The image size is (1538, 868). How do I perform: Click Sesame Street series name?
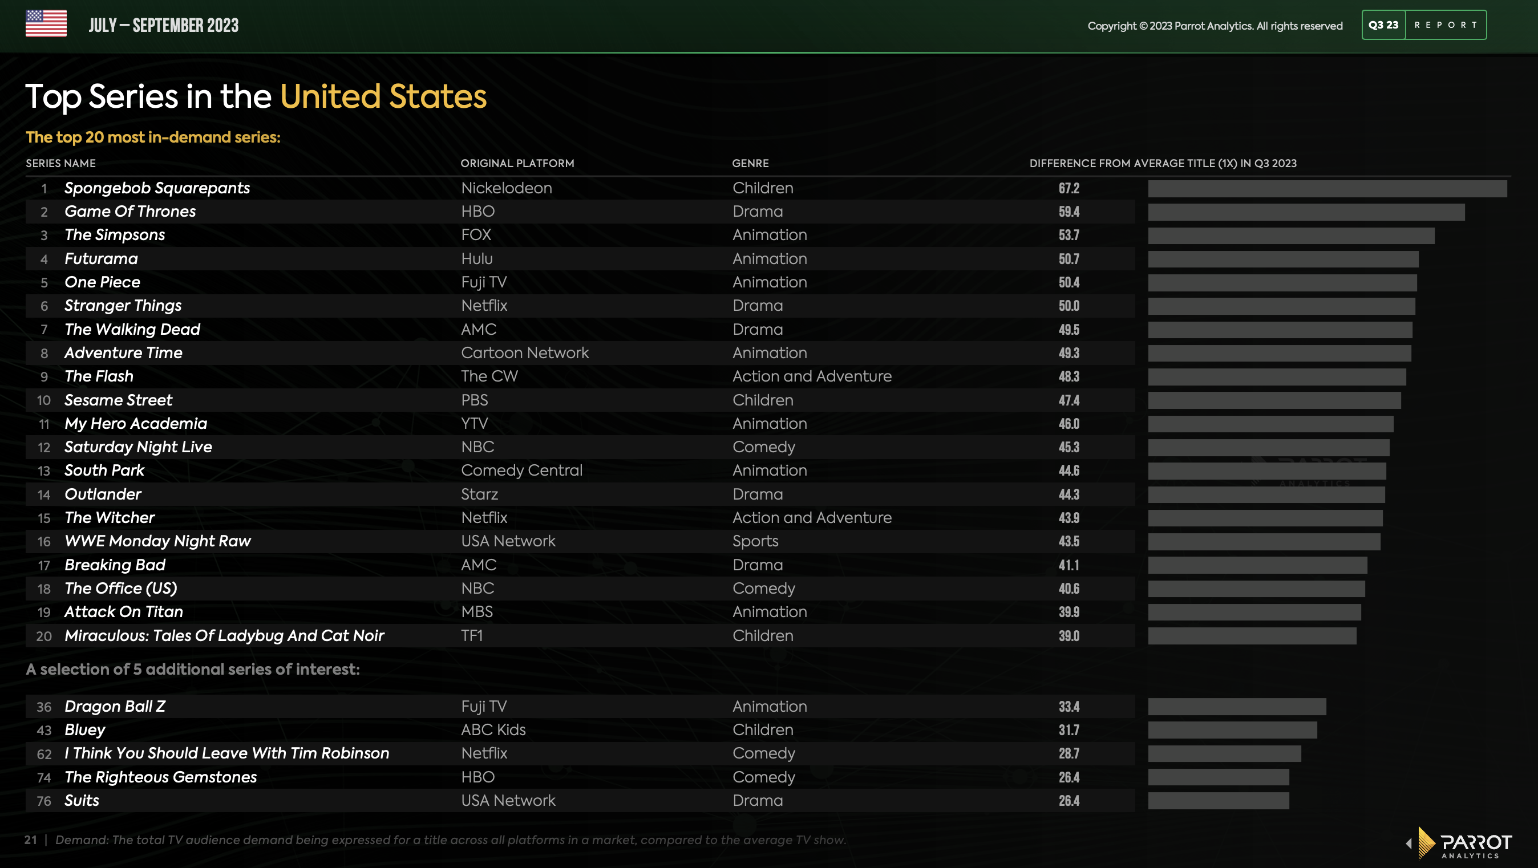coord(118,400)
